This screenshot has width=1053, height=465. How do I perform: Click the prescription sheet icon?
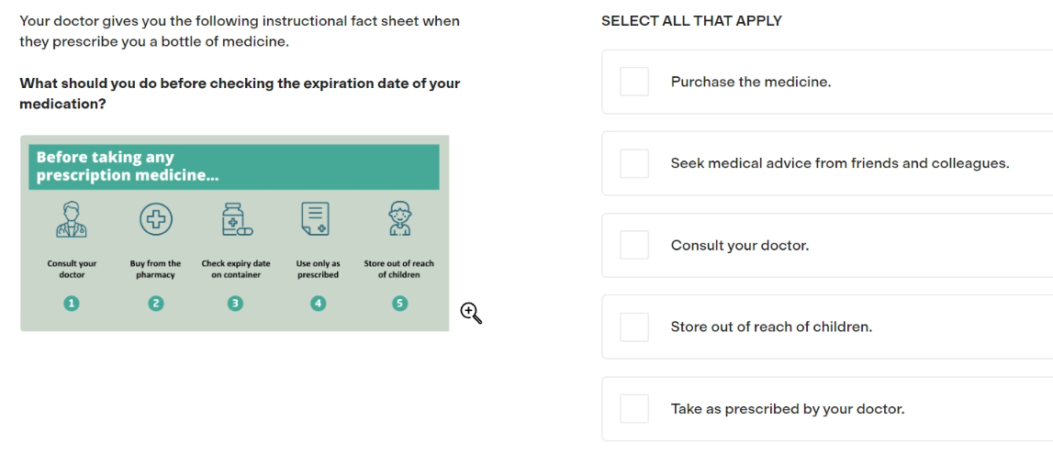point(316,219)
